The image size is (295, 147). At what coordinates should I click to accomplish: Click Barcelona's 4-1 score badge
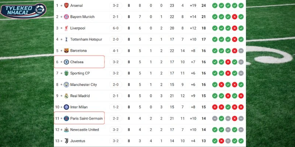pos(115,51)
